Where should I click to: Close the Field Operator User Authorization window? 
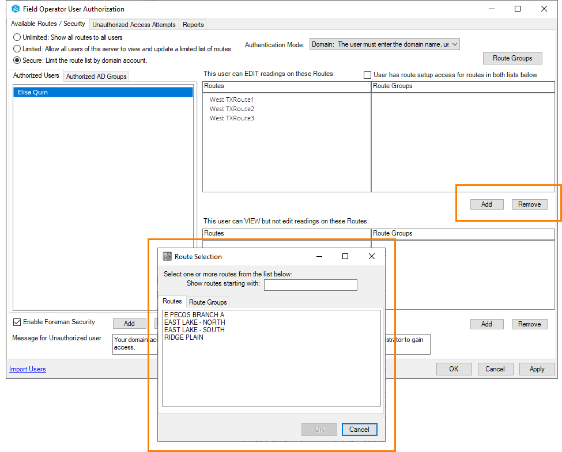[x=544, y=9]
